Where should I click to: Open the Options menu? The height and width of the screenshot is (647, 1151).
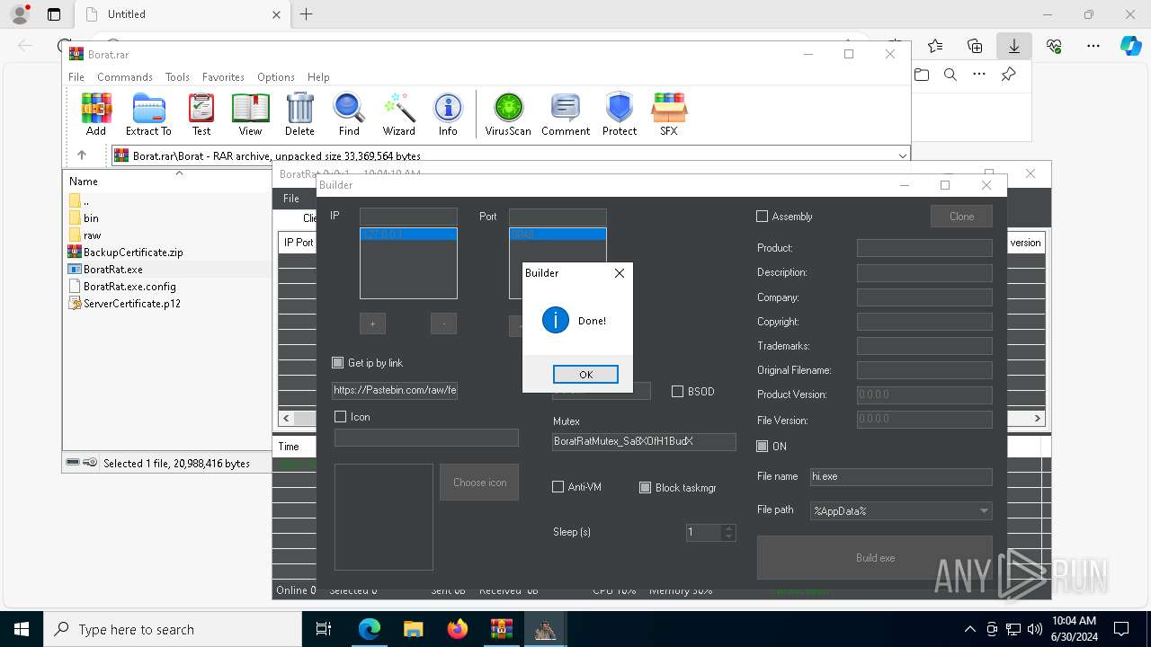276,77
